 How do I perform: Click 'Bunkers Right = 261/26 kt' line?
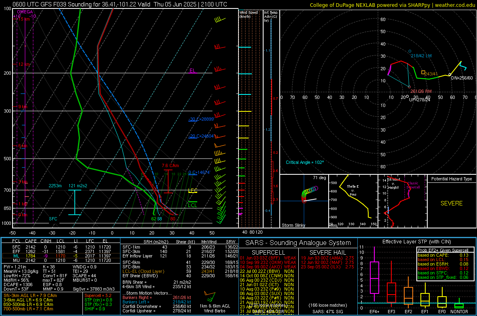click(157, 297)
